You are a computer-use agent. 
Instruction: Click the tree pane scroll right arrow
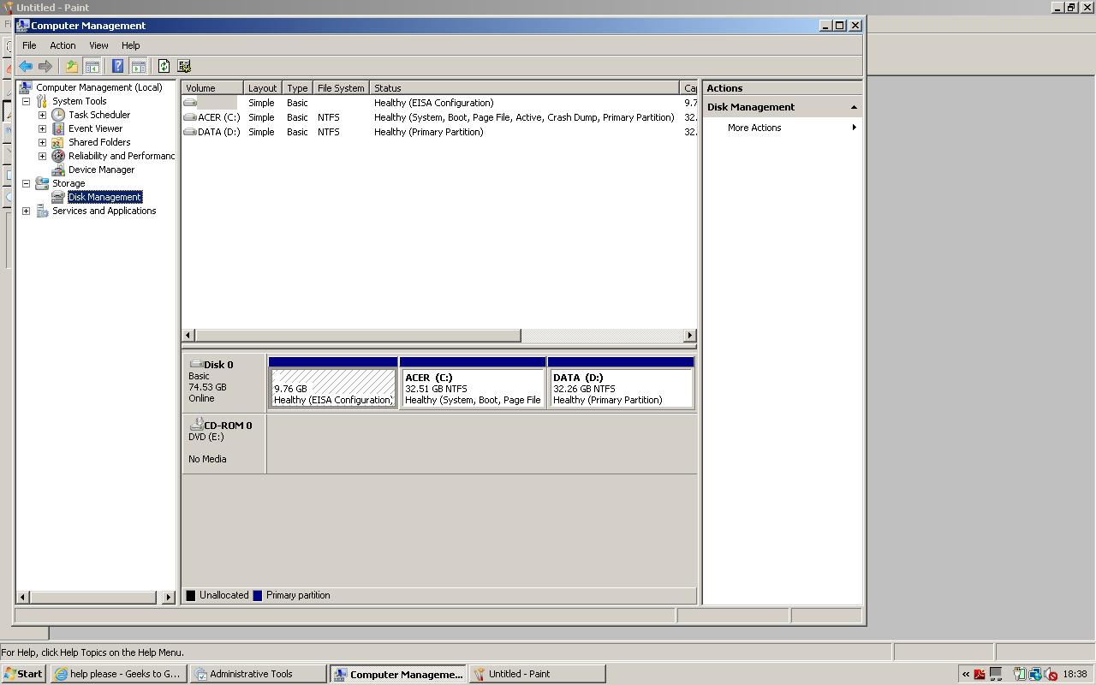[168, 597]
